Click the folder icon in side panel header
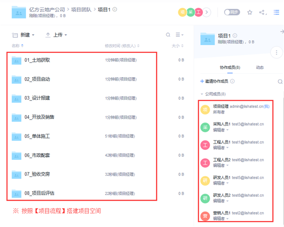This screenshot has width=284, height=227. [207, 39]
